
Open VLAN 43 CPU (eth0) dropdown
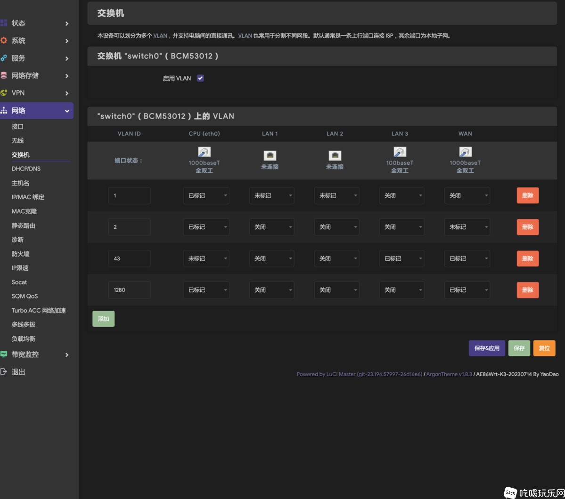(206, 258)
